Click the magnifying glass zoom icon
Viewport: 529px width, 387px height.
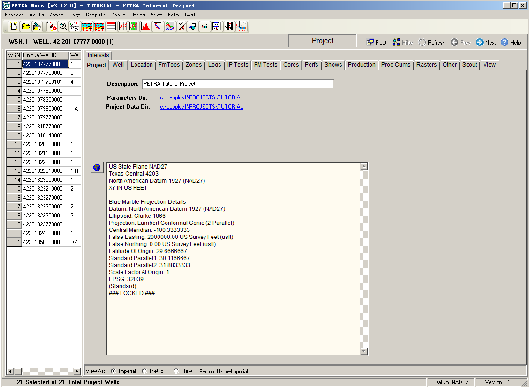click(x=63, y=26)
